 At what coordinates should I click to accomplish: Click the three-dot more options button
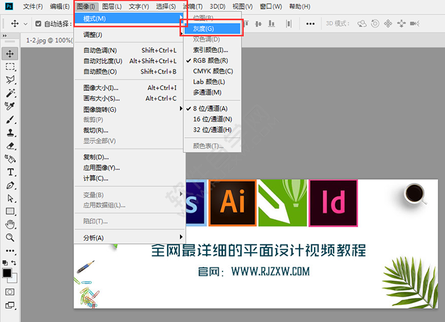click(310, 23)
